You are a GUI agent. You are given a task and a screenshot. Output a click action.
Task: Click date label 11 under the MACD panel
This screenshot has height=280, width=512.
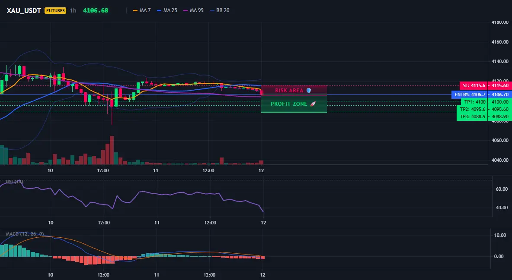click(157, 275)
